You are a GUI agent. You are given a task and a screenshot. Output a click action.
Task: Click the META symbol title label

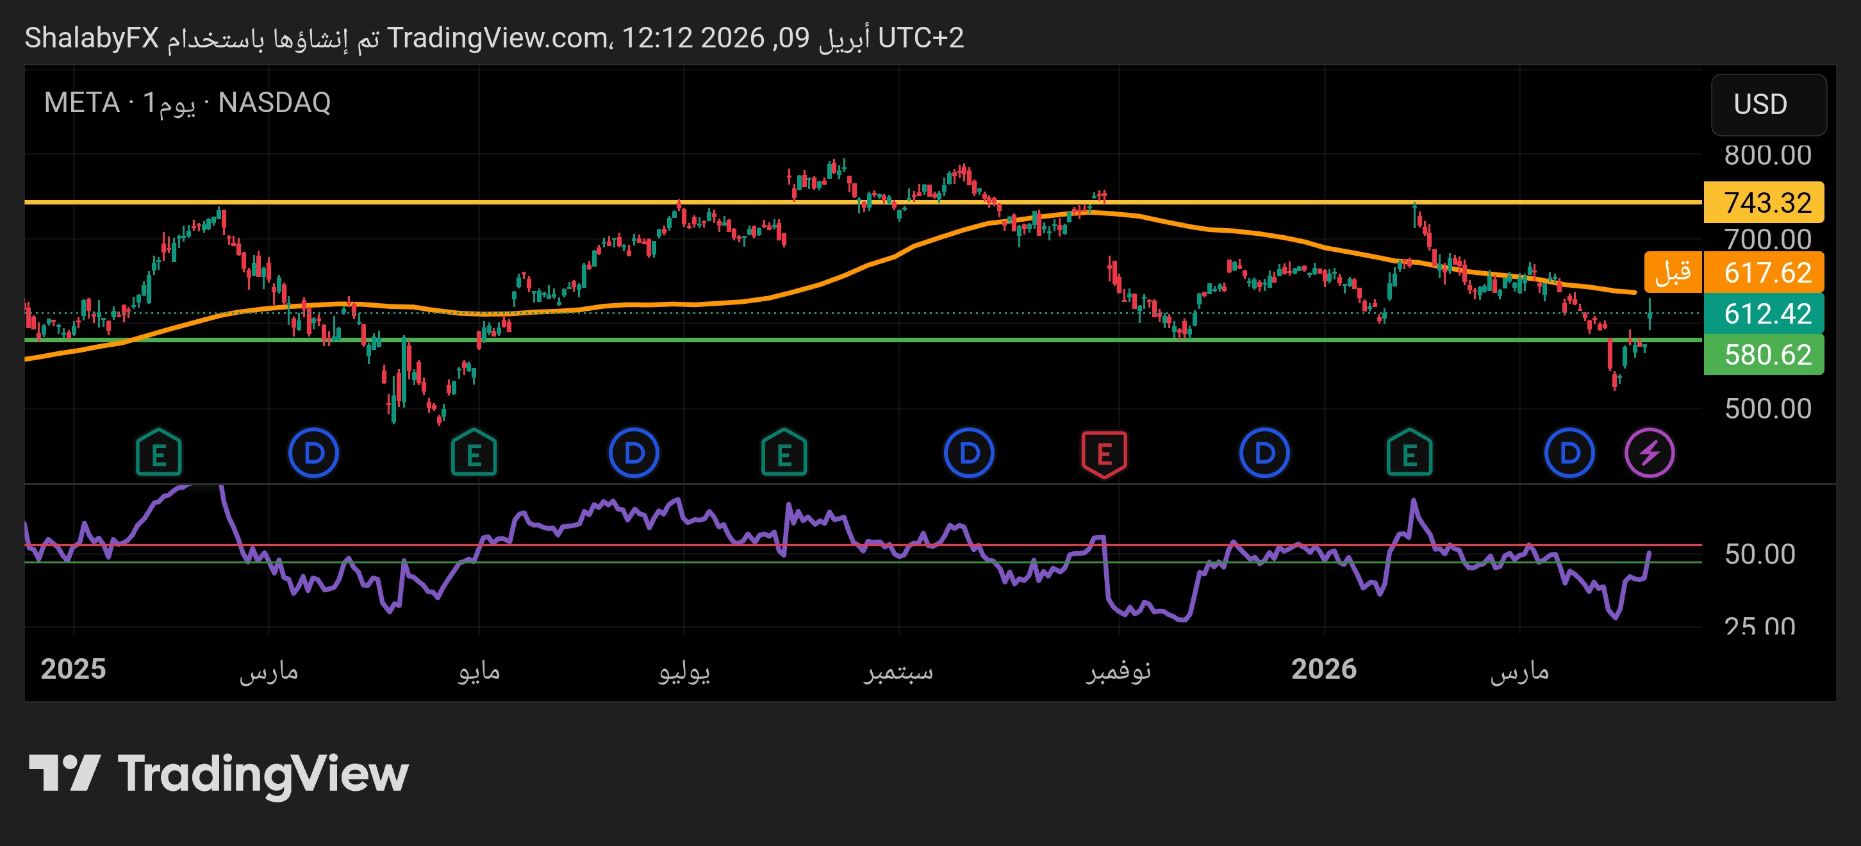[81, 103]
